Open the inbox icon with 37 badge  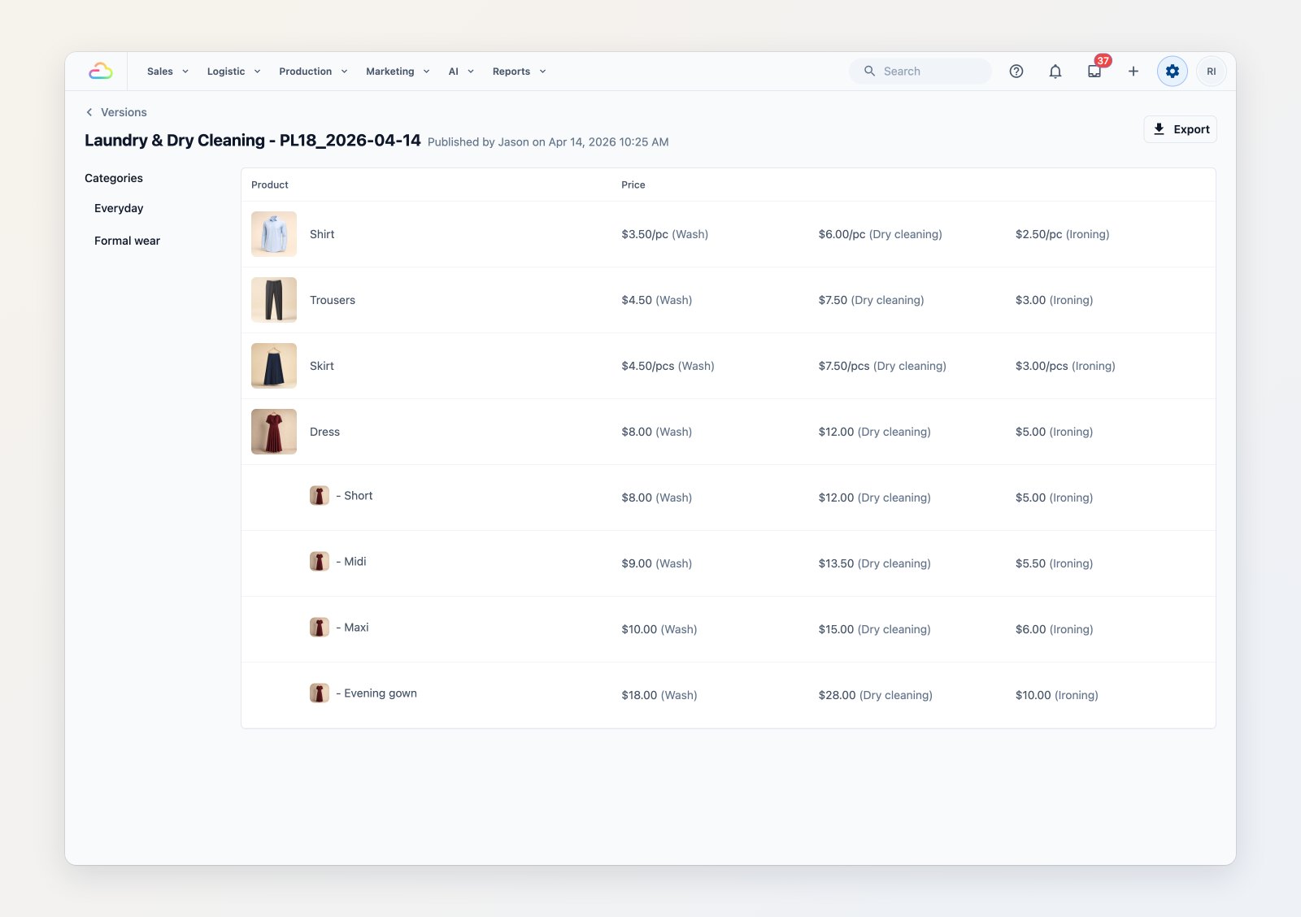click(x=1094, y=72)
